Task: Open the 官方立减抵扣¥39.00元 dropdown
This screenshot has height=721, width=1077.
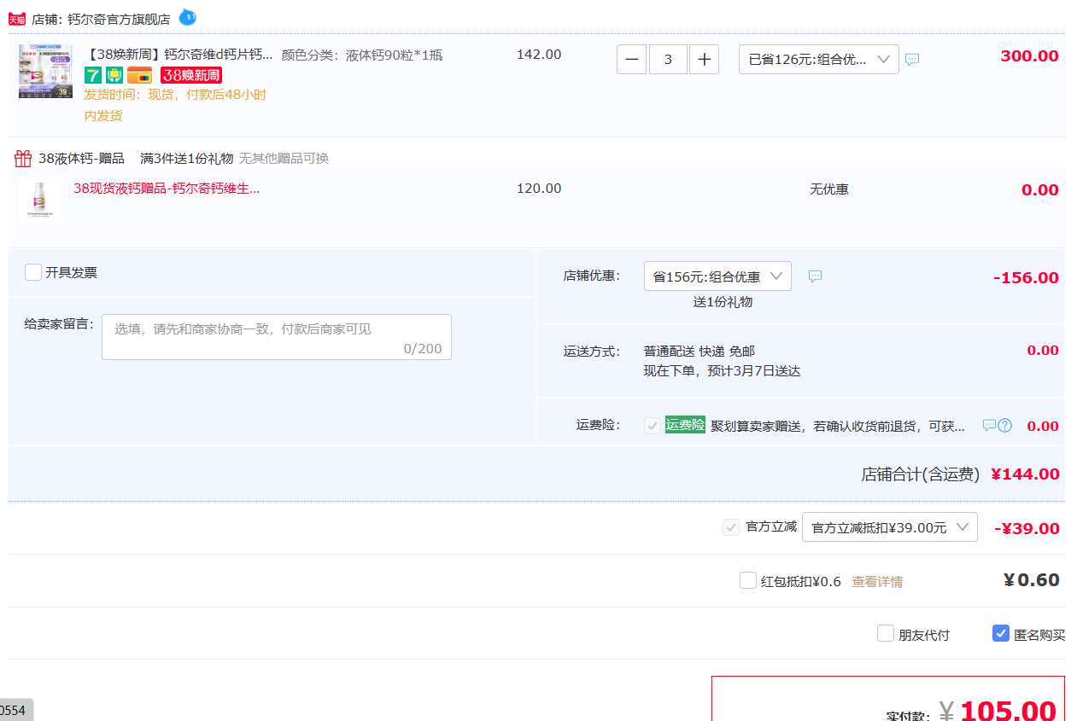Action: click(889, 527)
